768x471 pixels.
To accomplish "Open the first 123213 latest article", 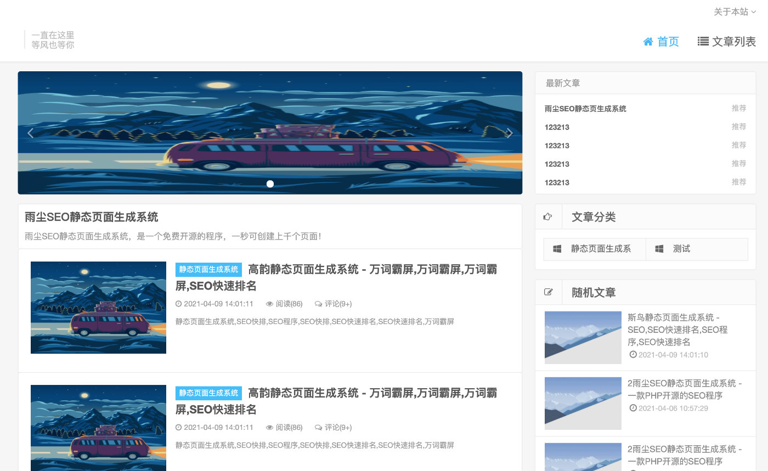I will (557, 127).
